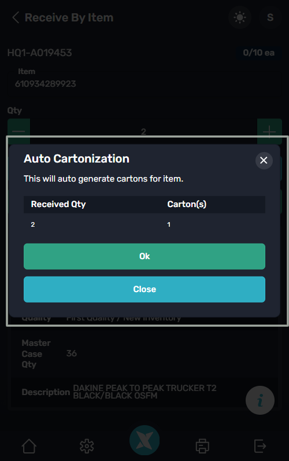This screenshot has height=461, width=289.
Task: Open the Home icon in bottom bar
Action: pyautogui.click(x=29, y=446)
